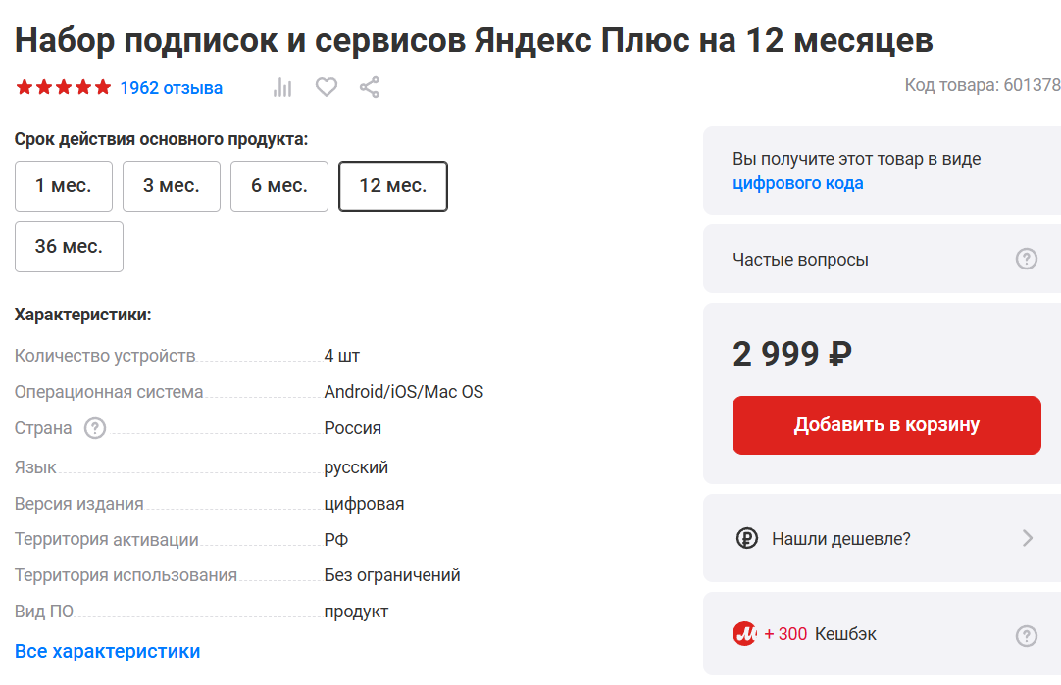Screen dimensions: 1061x685
Task: Open the 1962 отзыва reviews link
Action: click(x=172, y=88)
